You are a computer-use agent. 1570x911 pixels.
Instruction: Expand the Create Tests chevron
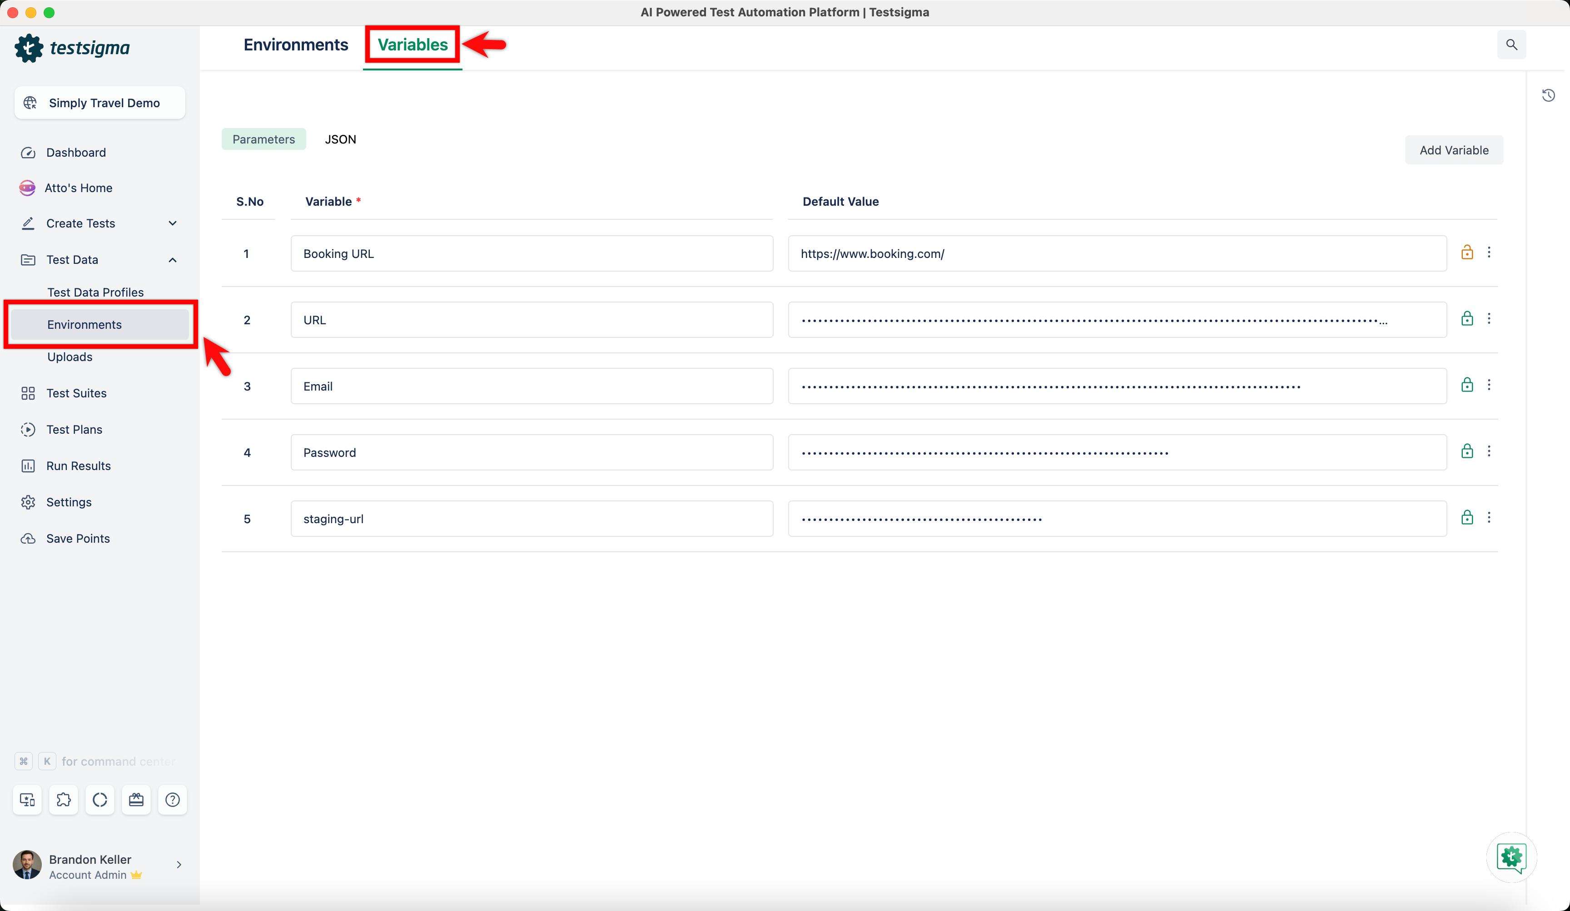[x=173, y=223]
